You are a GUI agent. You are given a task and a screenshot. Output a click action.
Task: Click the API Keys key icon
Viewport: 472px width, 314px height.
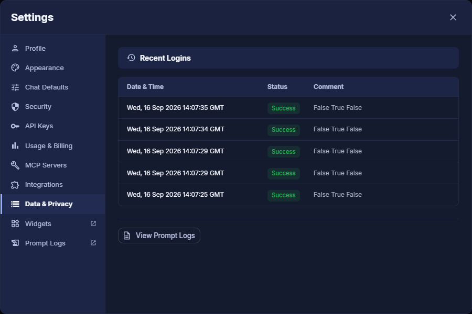click(x=15, y=126)
